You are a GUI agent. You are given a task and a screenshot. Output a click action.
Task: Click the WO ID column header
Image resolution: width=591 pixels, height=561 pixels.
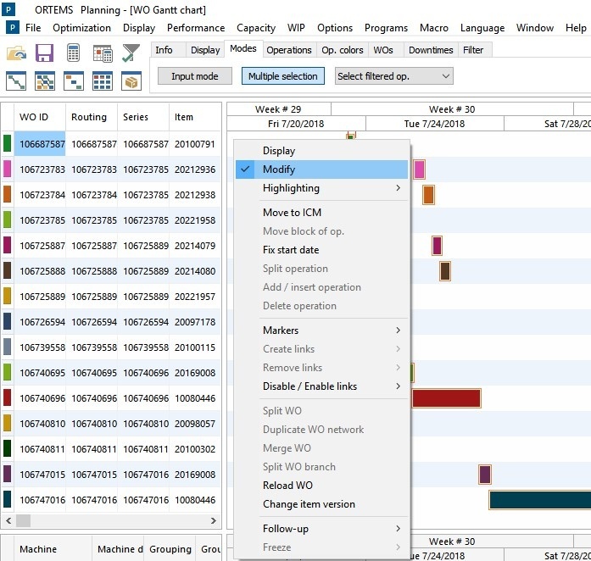pyautogui.click(x=40, y=117)
